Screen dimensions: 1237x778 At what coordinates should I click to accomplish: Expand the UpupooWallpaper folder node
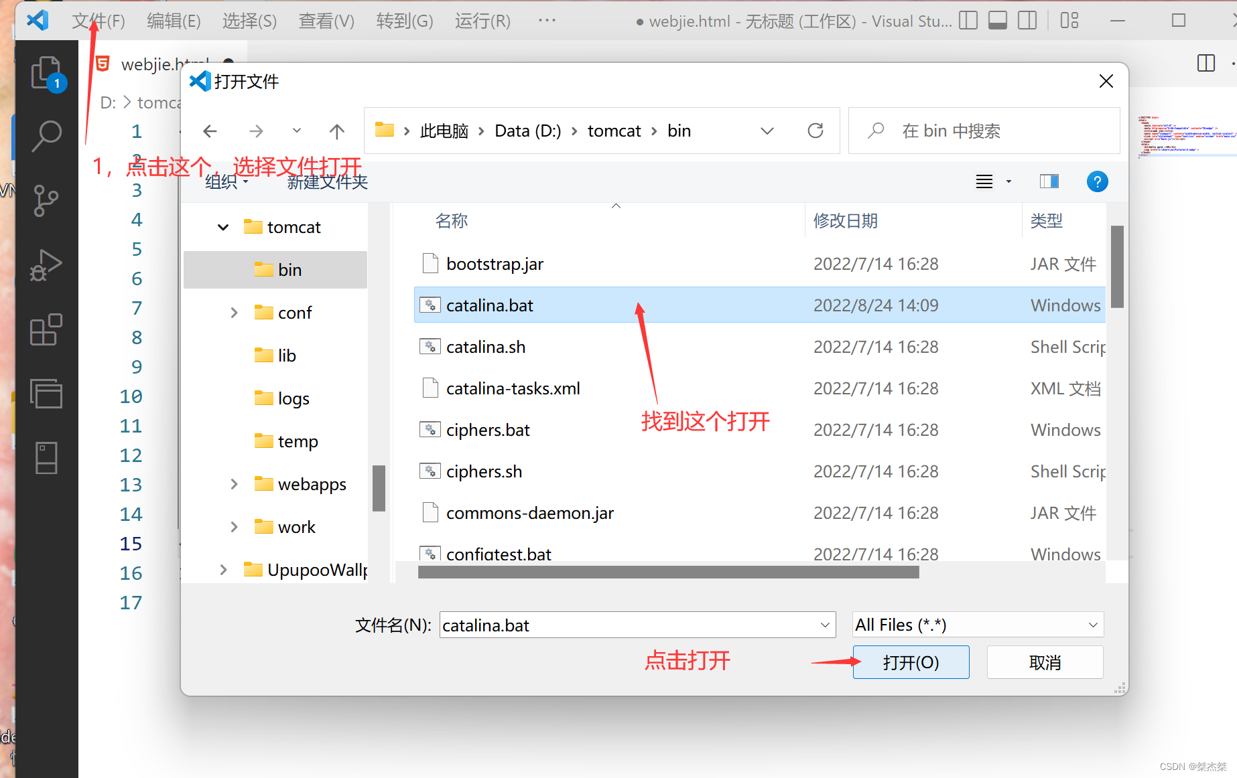click(x=223, y=570)
